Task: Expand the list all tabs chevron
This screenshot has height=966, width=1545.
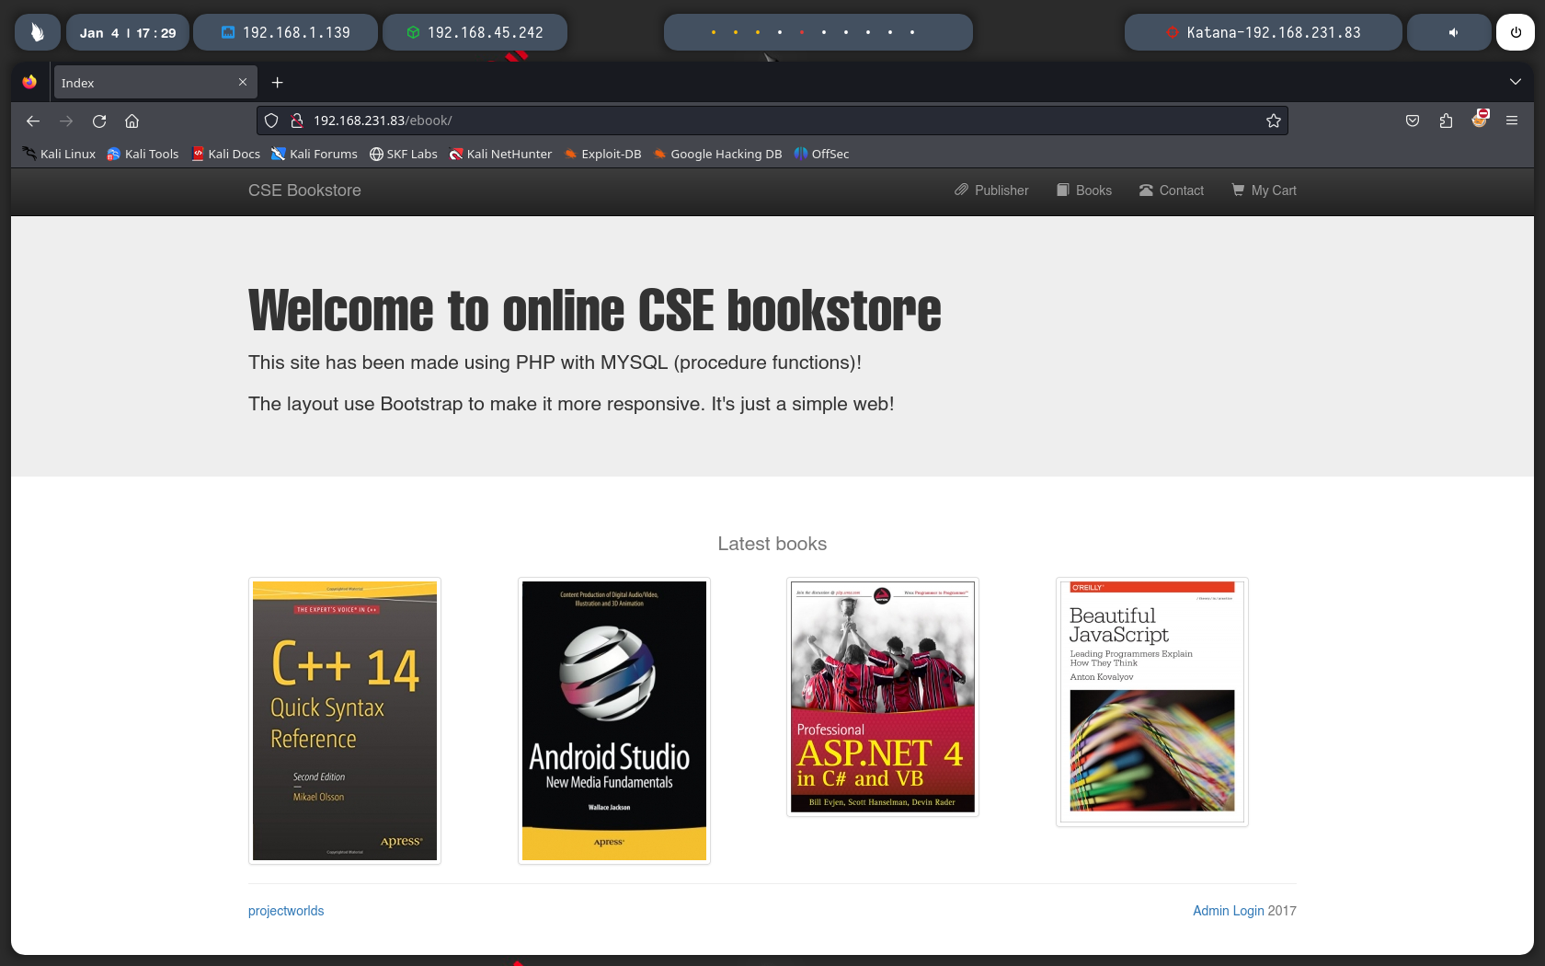Action: (1515, 82)
